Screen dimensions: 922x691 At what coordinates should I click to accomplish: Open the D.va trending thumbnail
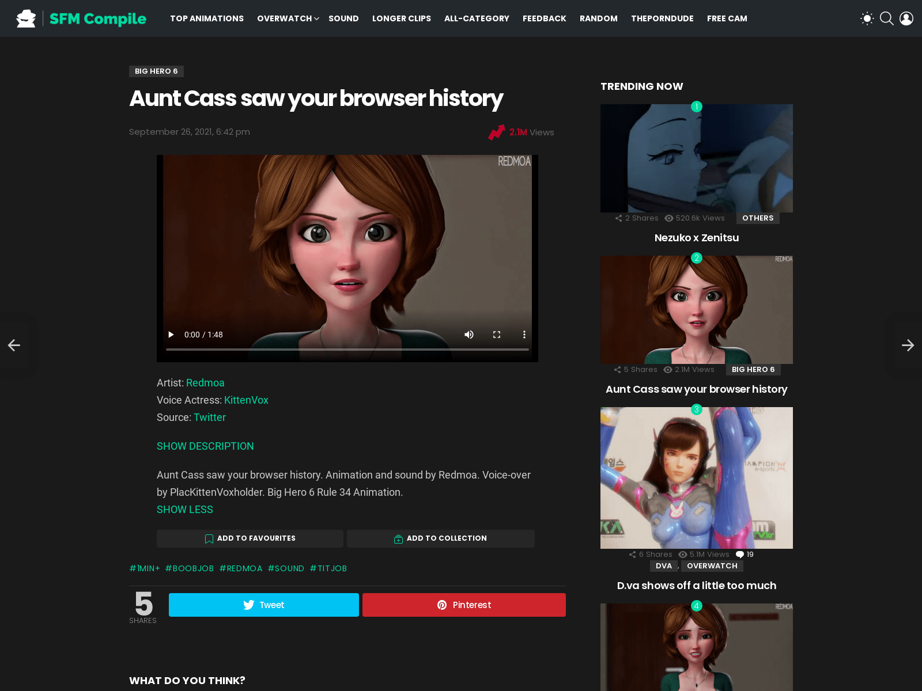(697, 478)
